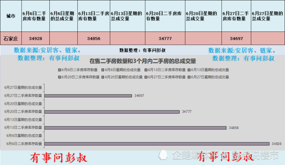Select legend entry 6月13日星期的总成交量
This screenshot has width=285, height=165.
208,70
